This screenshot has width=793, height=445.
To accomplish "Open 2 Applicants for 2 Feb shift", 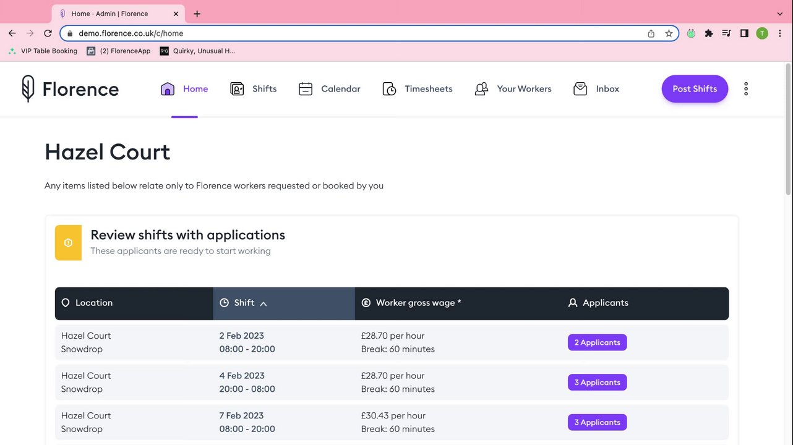I will coord(597,342).
